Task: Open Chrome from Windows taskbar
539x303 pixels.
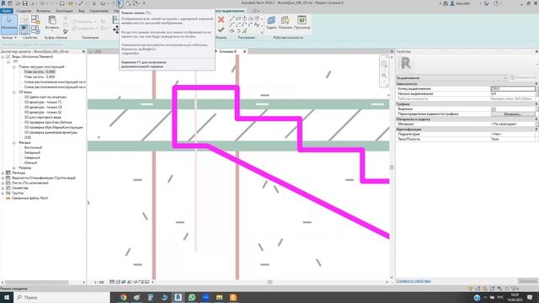Action: pos(124,297)
